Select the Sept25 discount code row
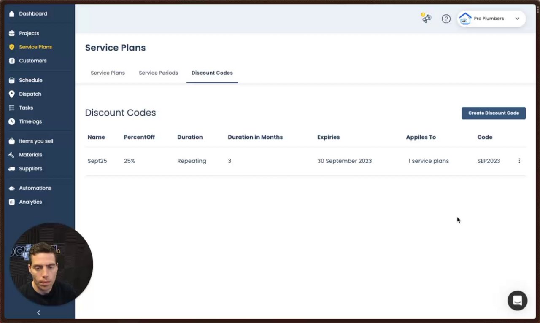540x323 pixels. click(x=97, y=161)
